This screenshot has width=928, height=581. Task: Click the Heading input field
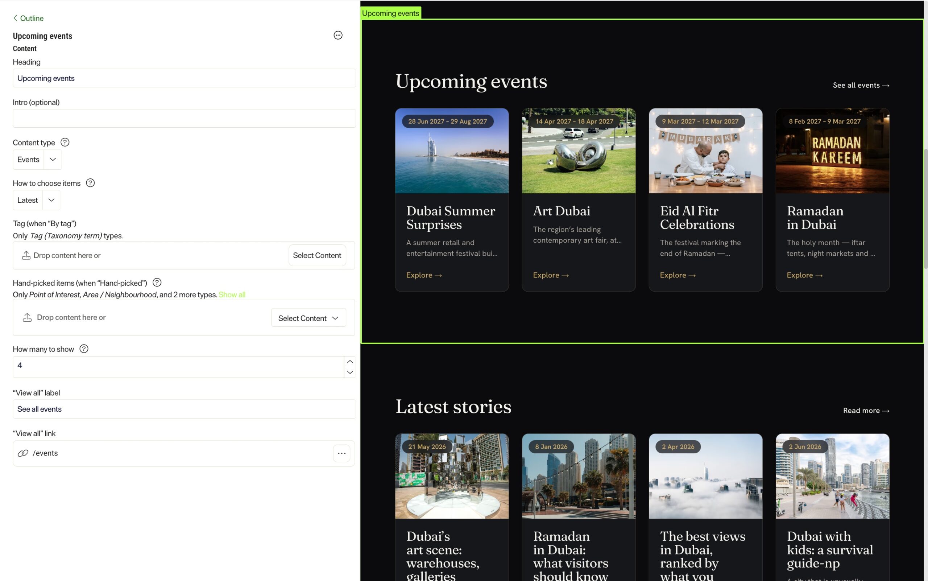point(184,78)
